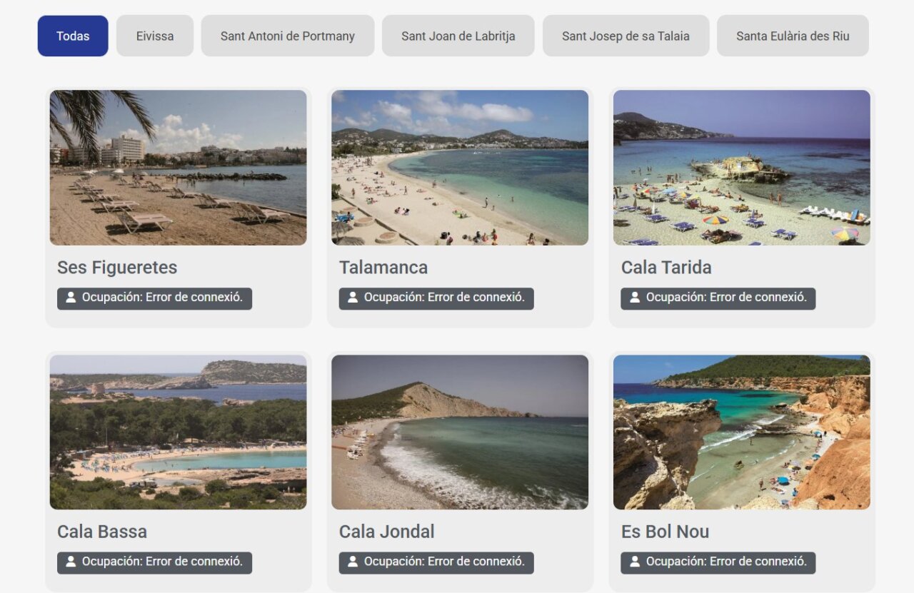Click the Es Bol Nou title

666,532
